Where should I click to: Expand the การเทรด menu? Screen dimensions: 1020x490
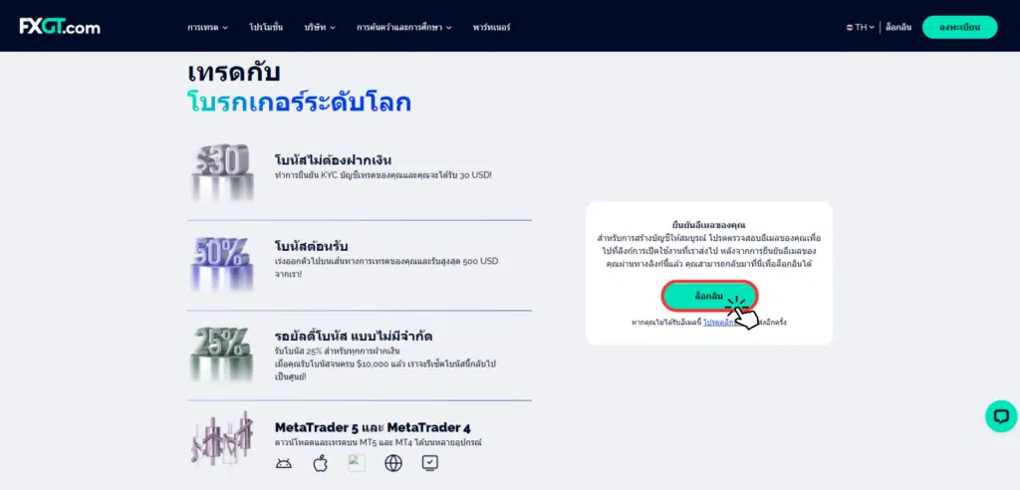(x=207, y=27)
